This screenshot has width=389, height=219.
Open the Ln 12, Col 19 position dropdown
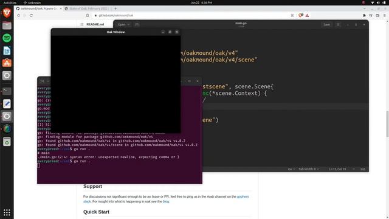[x=342, y=169]
